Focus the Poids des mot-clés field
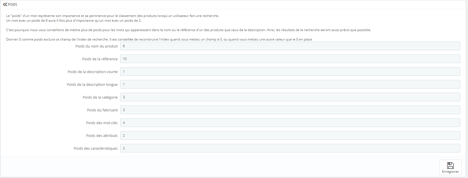 coord(290,123)
